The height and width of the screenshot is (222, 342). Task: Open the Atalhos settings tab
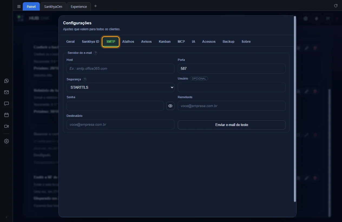click(x=128, y=42)
